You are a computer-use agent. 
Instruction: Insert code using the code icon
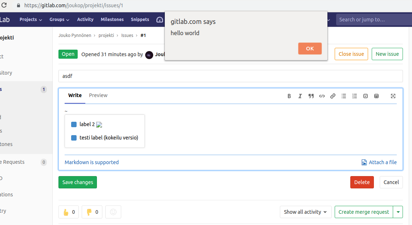pos(322,96)
